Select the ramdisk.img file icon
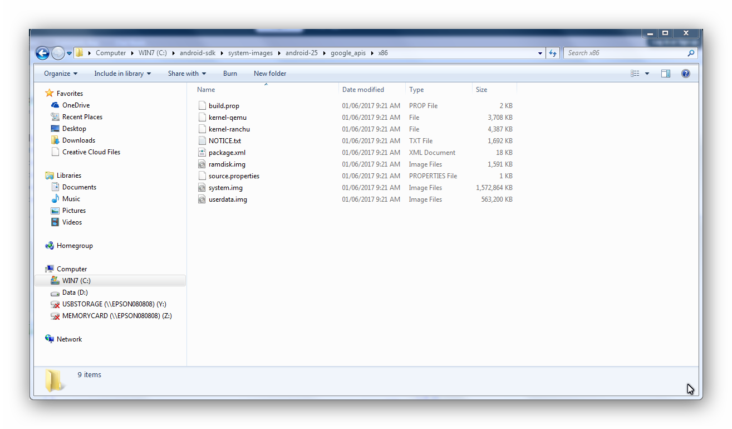Viewport: 732px width, 429px height. pyautogui.click(x=202, y=164)
